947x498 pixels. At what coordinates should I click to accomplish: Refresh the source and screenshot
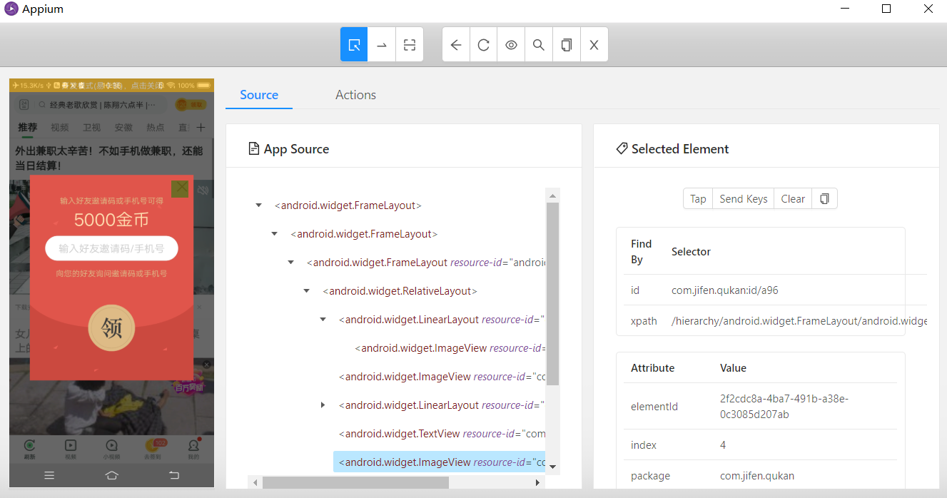(x=484, y=44)
